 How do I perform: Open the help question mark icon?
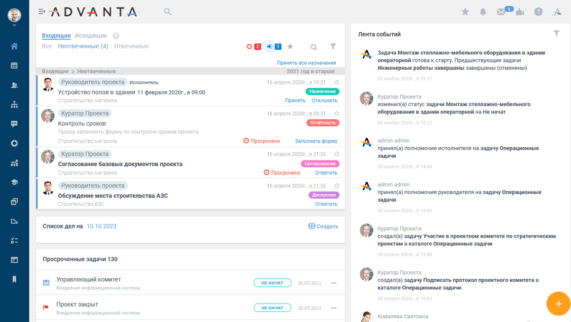click(x=538, y=11)
